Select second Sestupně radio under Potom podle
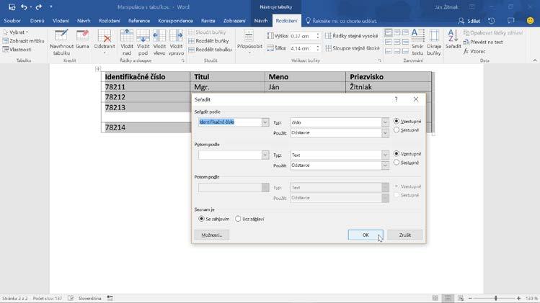Screen dimensions: 540x303 (397, 163)
